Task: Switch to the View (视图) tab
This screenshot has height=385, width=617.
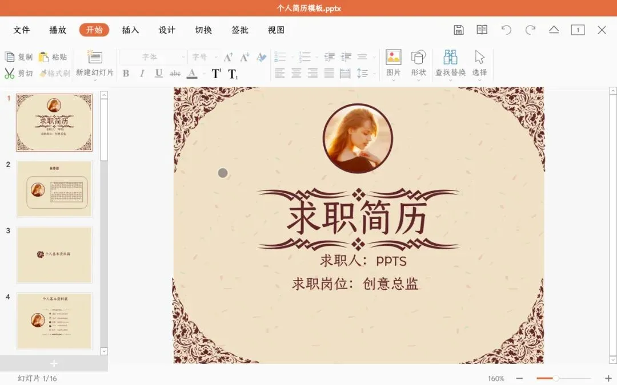Action: [276, 30]
